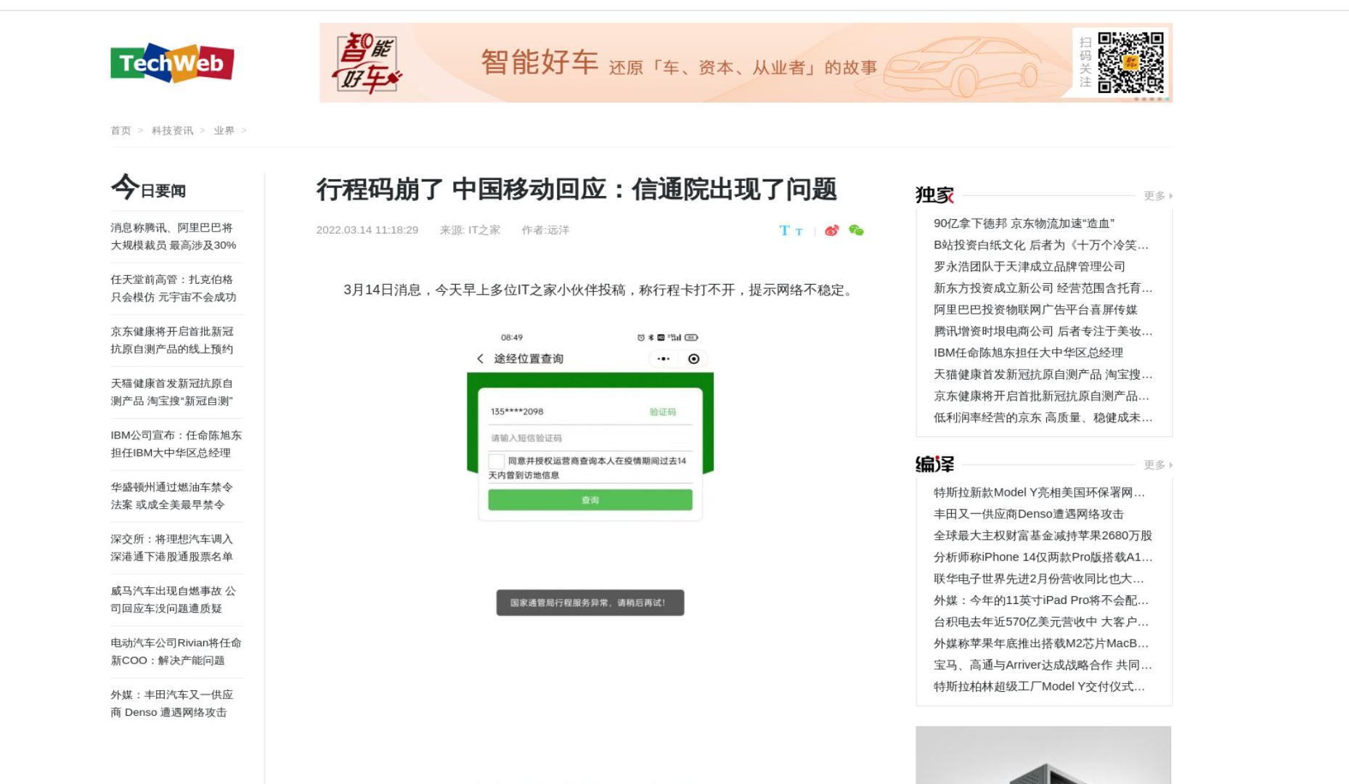Open news 华盛顿州通过燃油车禁令法案
The height and width of the screenshot is (784, 1349).
click(172, 496)
